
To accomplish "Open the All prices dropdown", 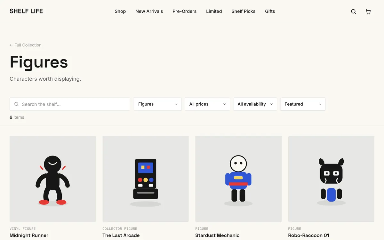I will (x=207, y=104).
